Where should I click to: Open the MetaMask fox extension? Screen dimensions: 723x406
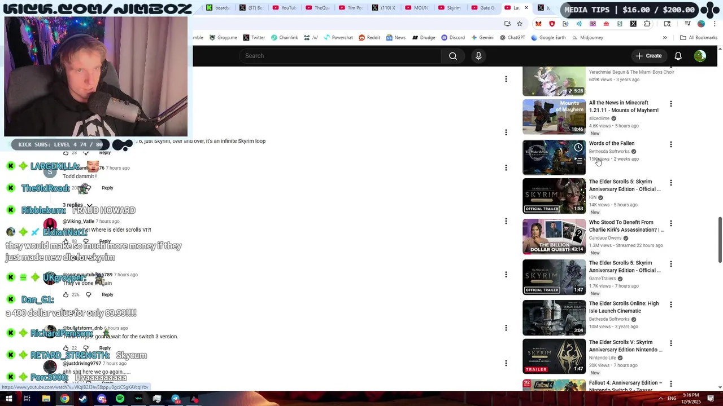pos(538,24)
